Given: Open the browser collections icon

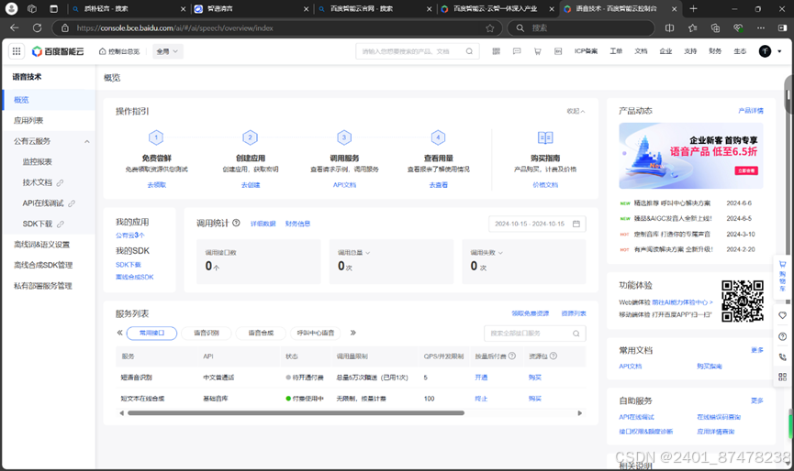Looking at the screenshot, I should pos(715,27).
